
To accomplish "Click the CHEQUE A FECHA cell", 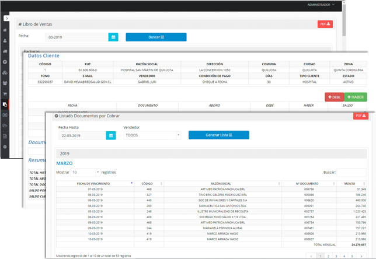I will (215, 82).
